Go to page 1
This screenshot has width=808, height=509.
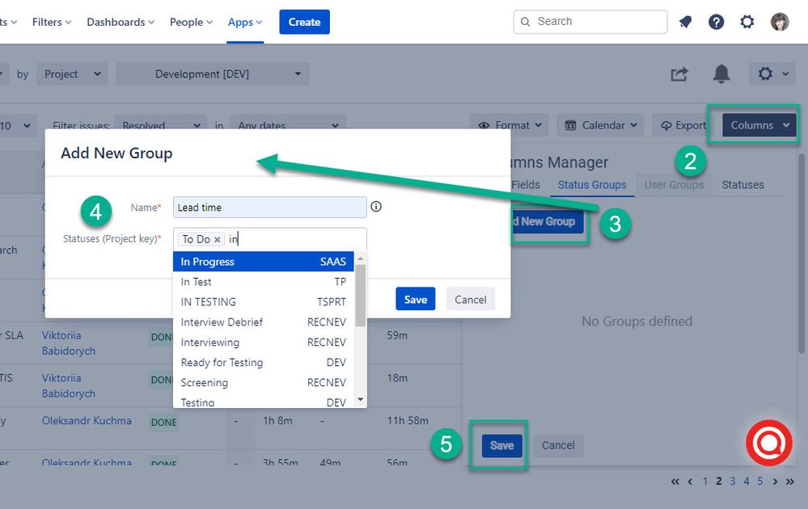[705, 482]
